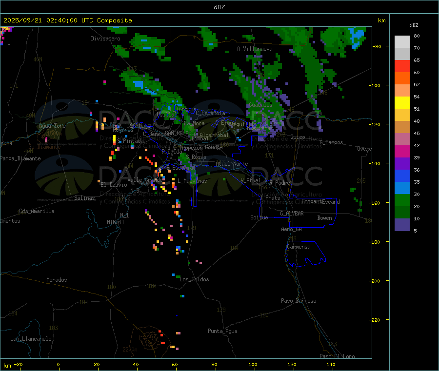Click the 0 km horizontal axis tick
The image size is (439, 371).
click(x=58, y=364)
